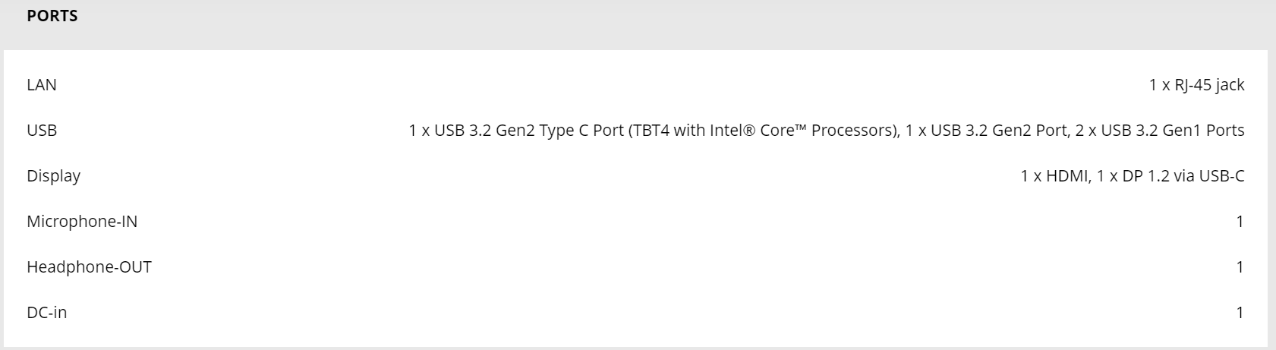Click '1 x DP 1.2 via USB-C' text

(1170, 176)
